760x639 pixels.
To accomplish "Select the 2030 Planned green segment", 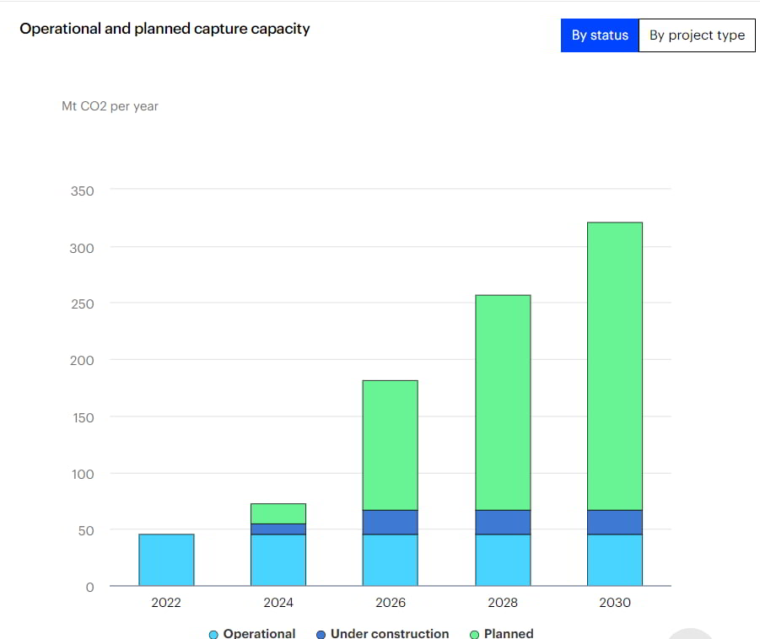I will pos(615,366).
